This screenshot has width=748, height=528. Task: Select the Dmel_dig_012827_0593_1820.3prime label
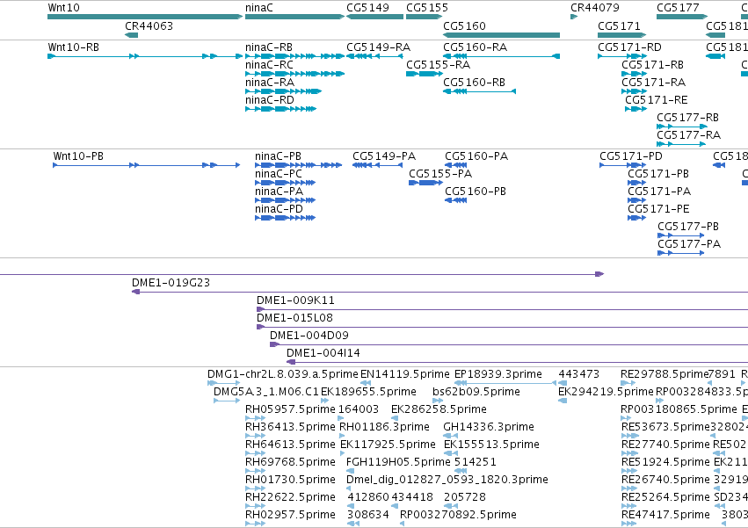point(447,480)
